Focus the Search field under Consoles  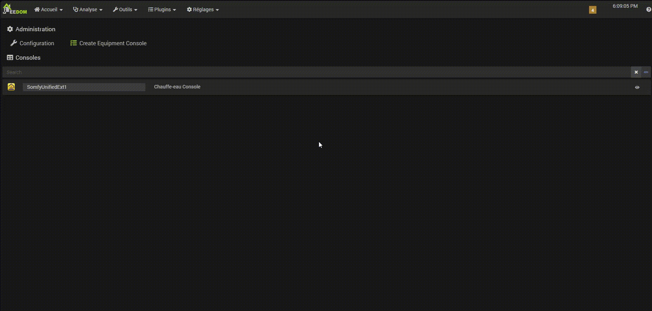pos(317,72)
